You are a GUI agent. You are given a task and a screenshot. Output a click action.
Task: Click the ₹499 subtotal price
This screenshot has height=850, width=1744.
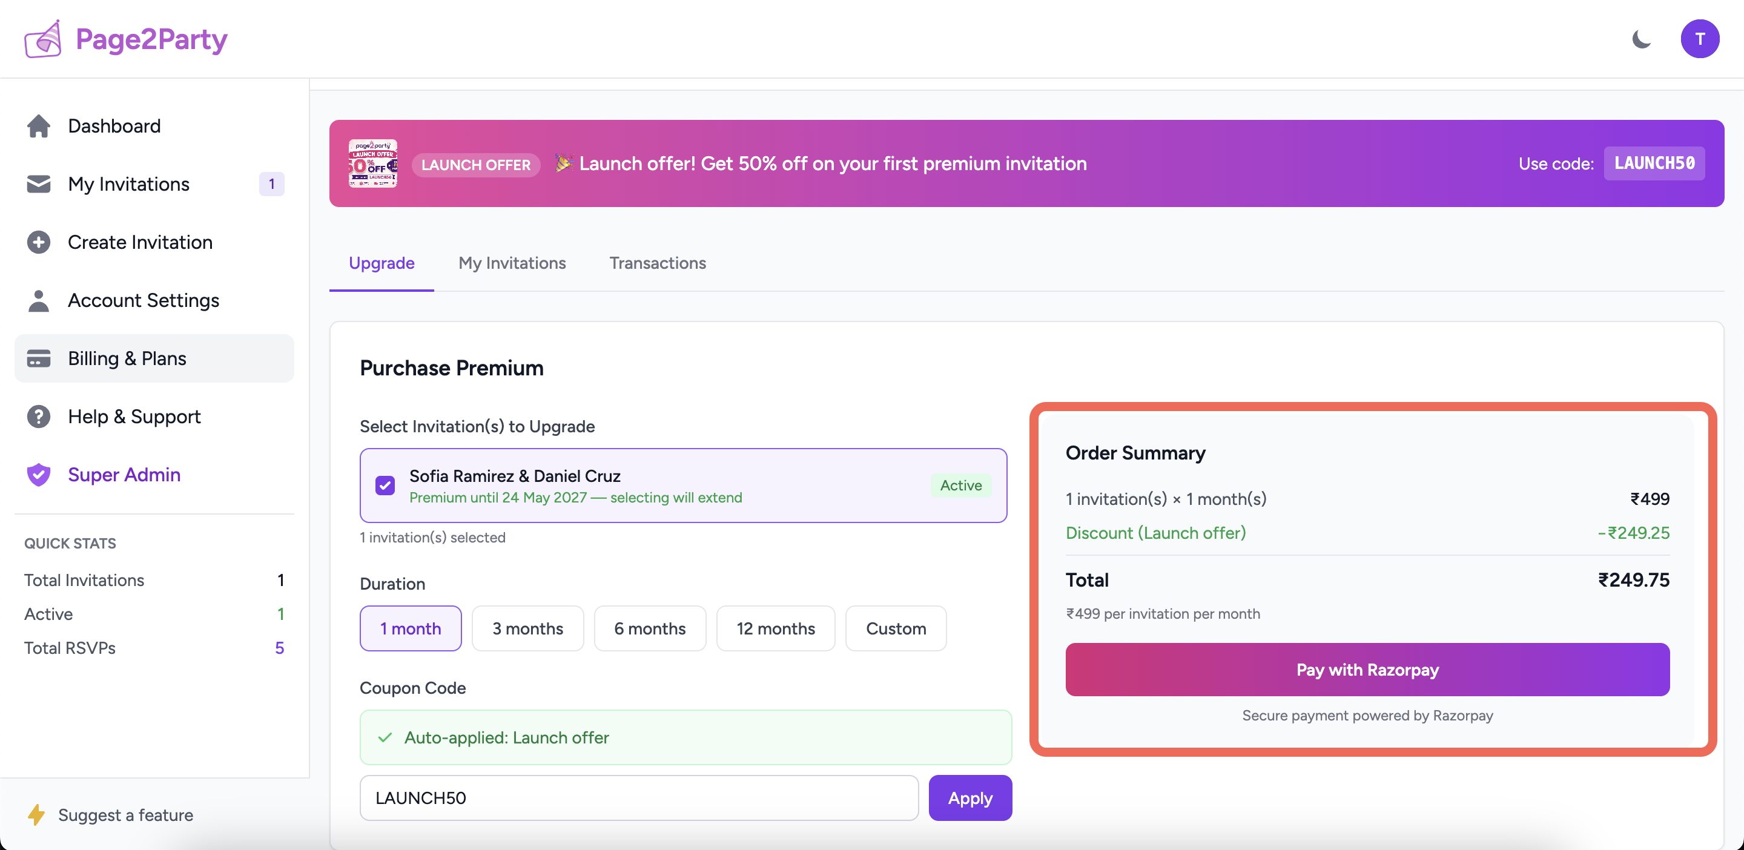coord(1649,499)
